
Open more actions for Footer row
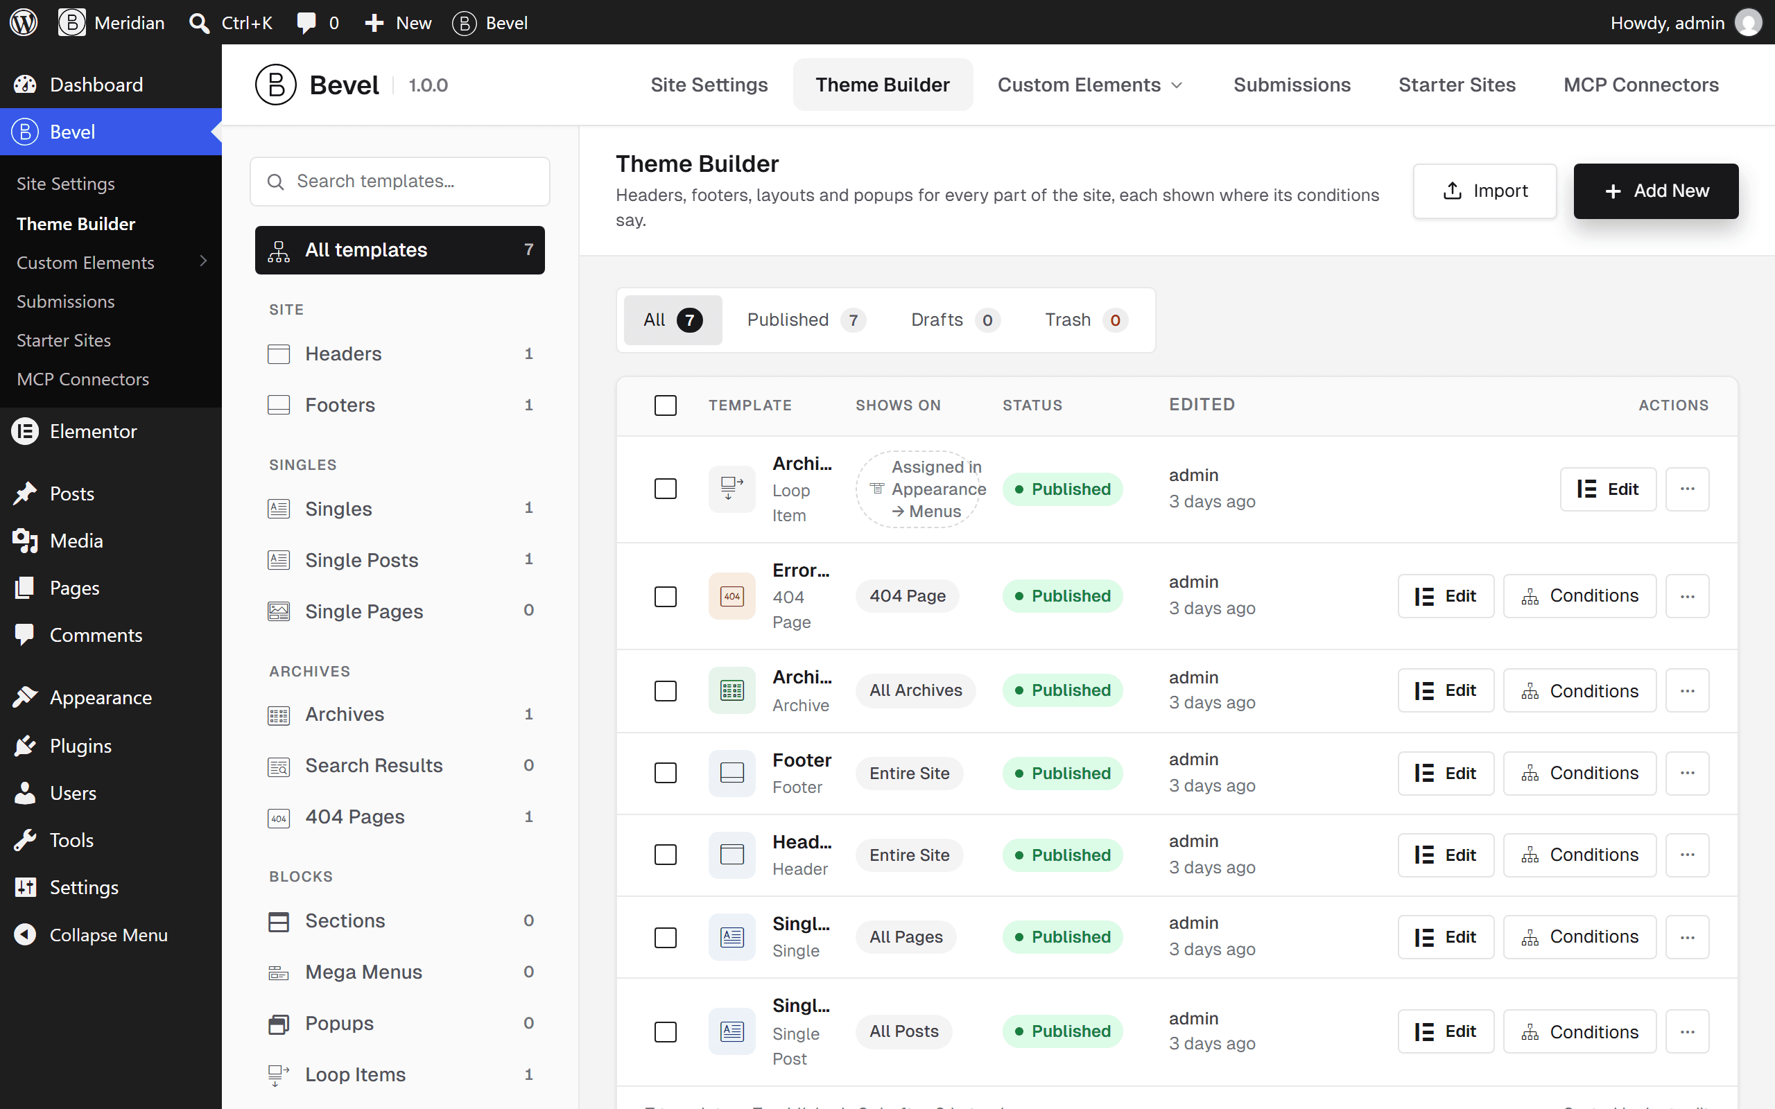1687,773
